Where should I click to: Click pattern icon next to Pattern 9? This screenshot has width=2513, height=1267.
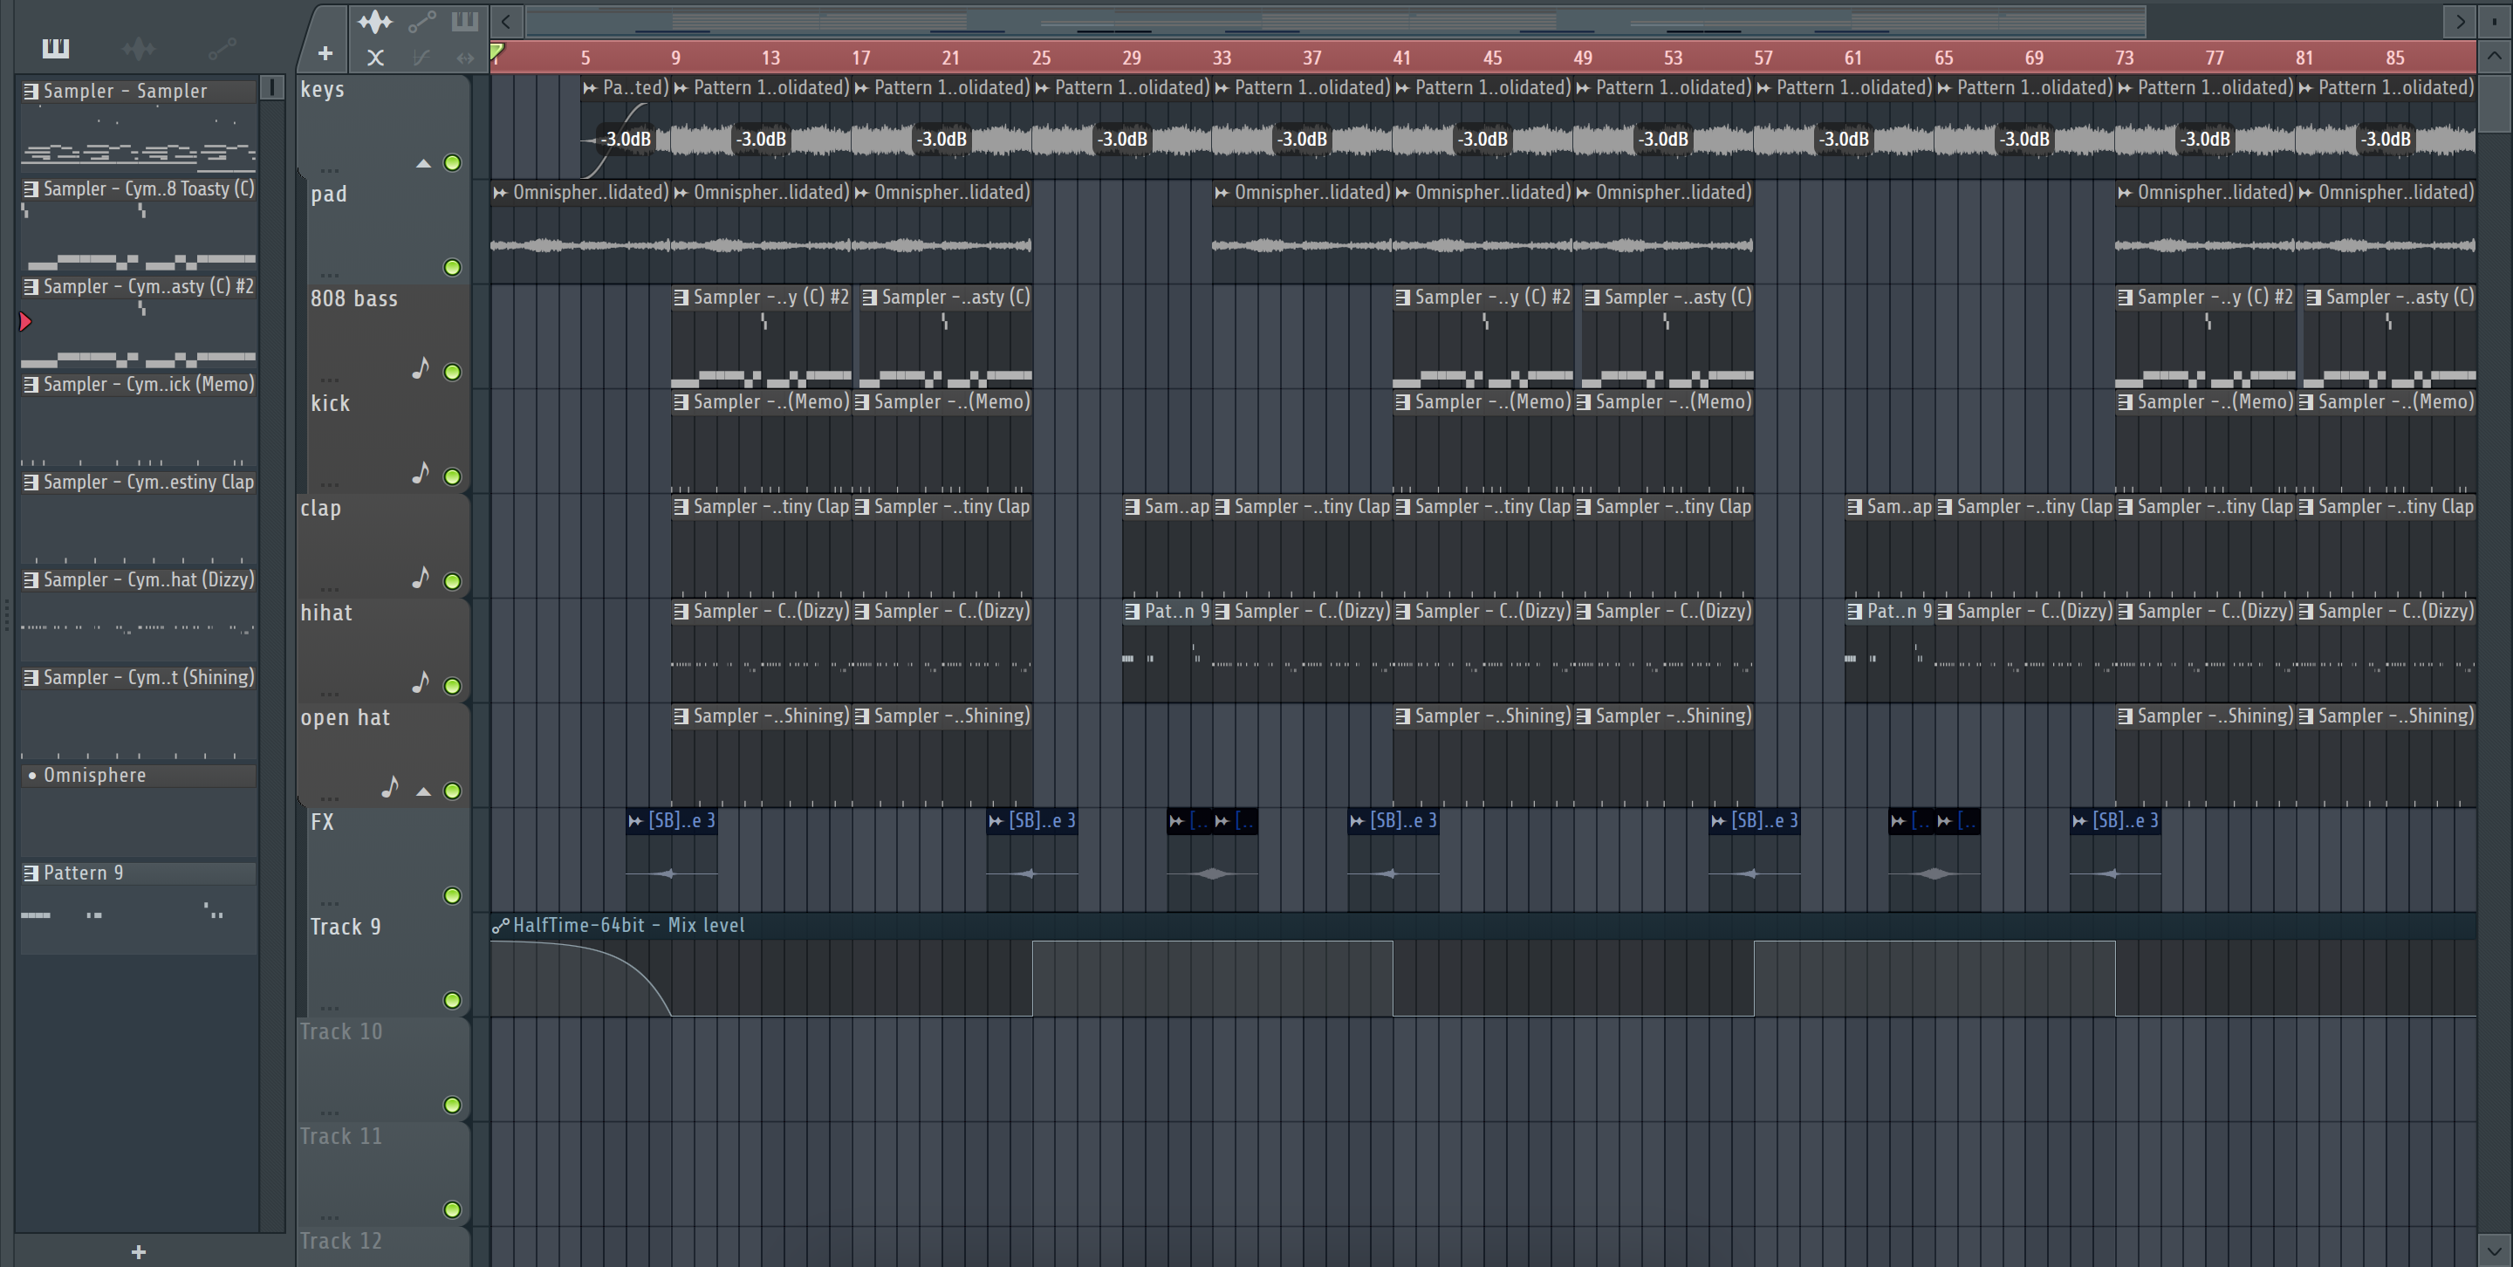pos(31,873)
